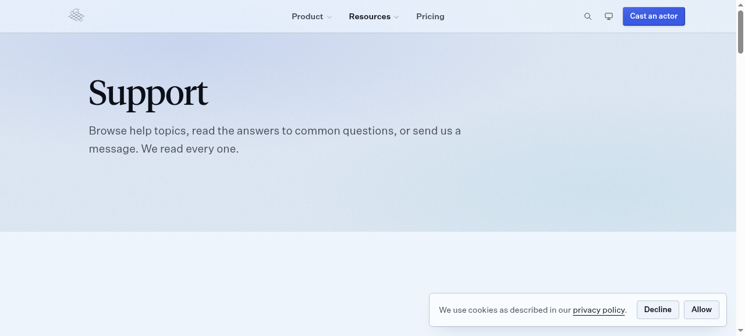Go to the Pricing page
Image resolution: width=745 pixels, height=336 pixels.
430,16
